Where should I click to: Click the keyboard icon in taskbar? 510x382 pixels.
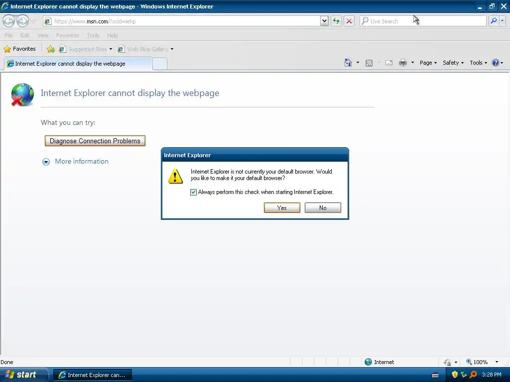pos(435,375)
